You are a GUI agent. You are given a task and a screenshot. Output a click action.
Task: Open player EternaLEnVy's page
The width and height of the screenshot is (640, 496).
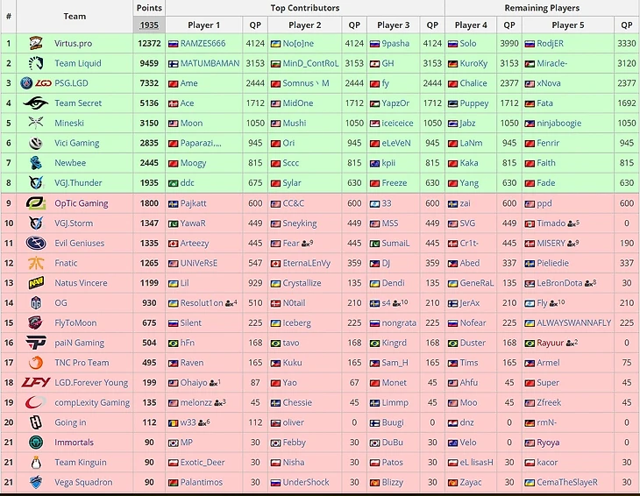(307, 263)
